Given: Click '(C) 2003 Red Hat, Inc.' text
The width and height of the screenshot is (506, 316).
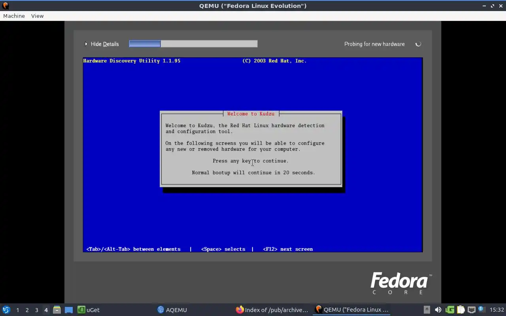Looking at the screenshot, I should pos(274,61).
